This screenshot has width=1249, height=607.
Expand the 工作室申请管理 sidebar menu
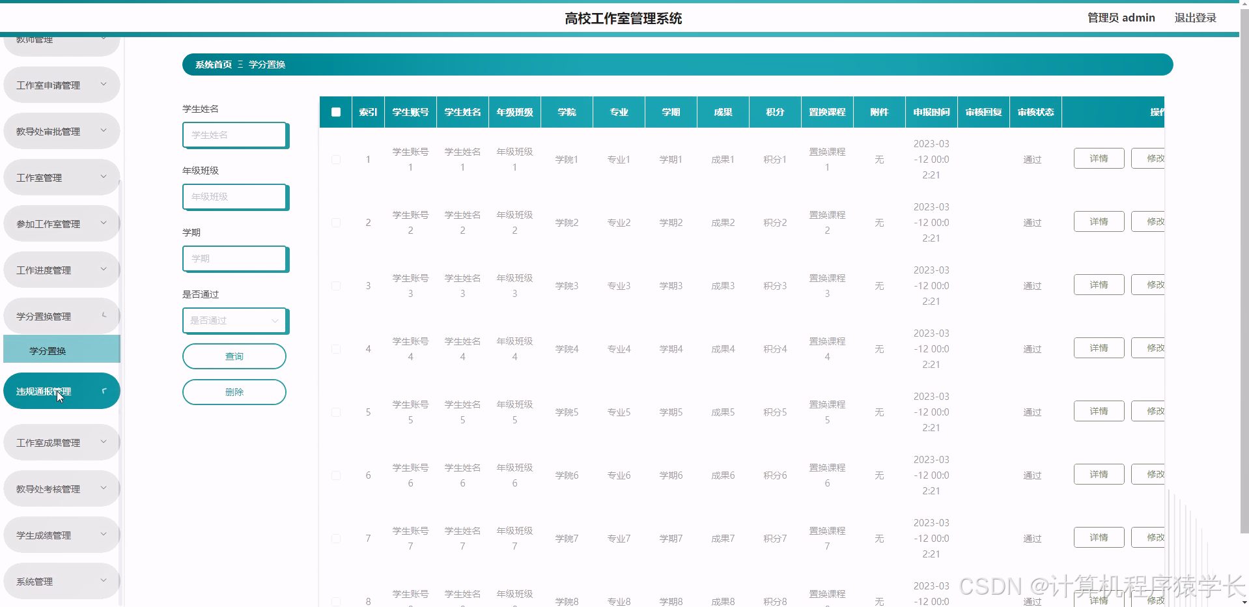tap(61, 84)
